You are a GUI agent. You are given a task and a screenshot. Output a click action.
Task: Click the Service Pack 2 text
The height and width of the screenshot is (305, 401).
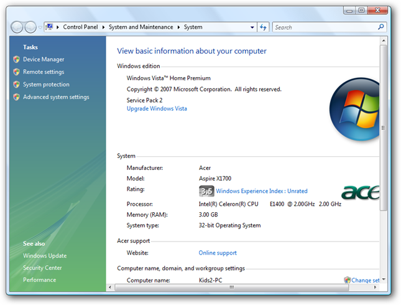pyautogui.click(x=144, y=100)
